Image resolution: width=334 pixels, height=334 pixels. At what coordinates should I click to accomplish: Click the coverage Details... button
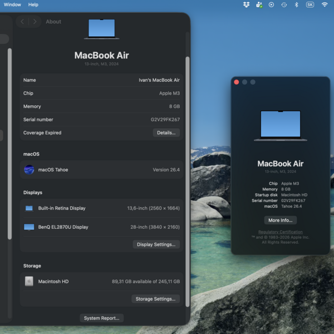166,133
